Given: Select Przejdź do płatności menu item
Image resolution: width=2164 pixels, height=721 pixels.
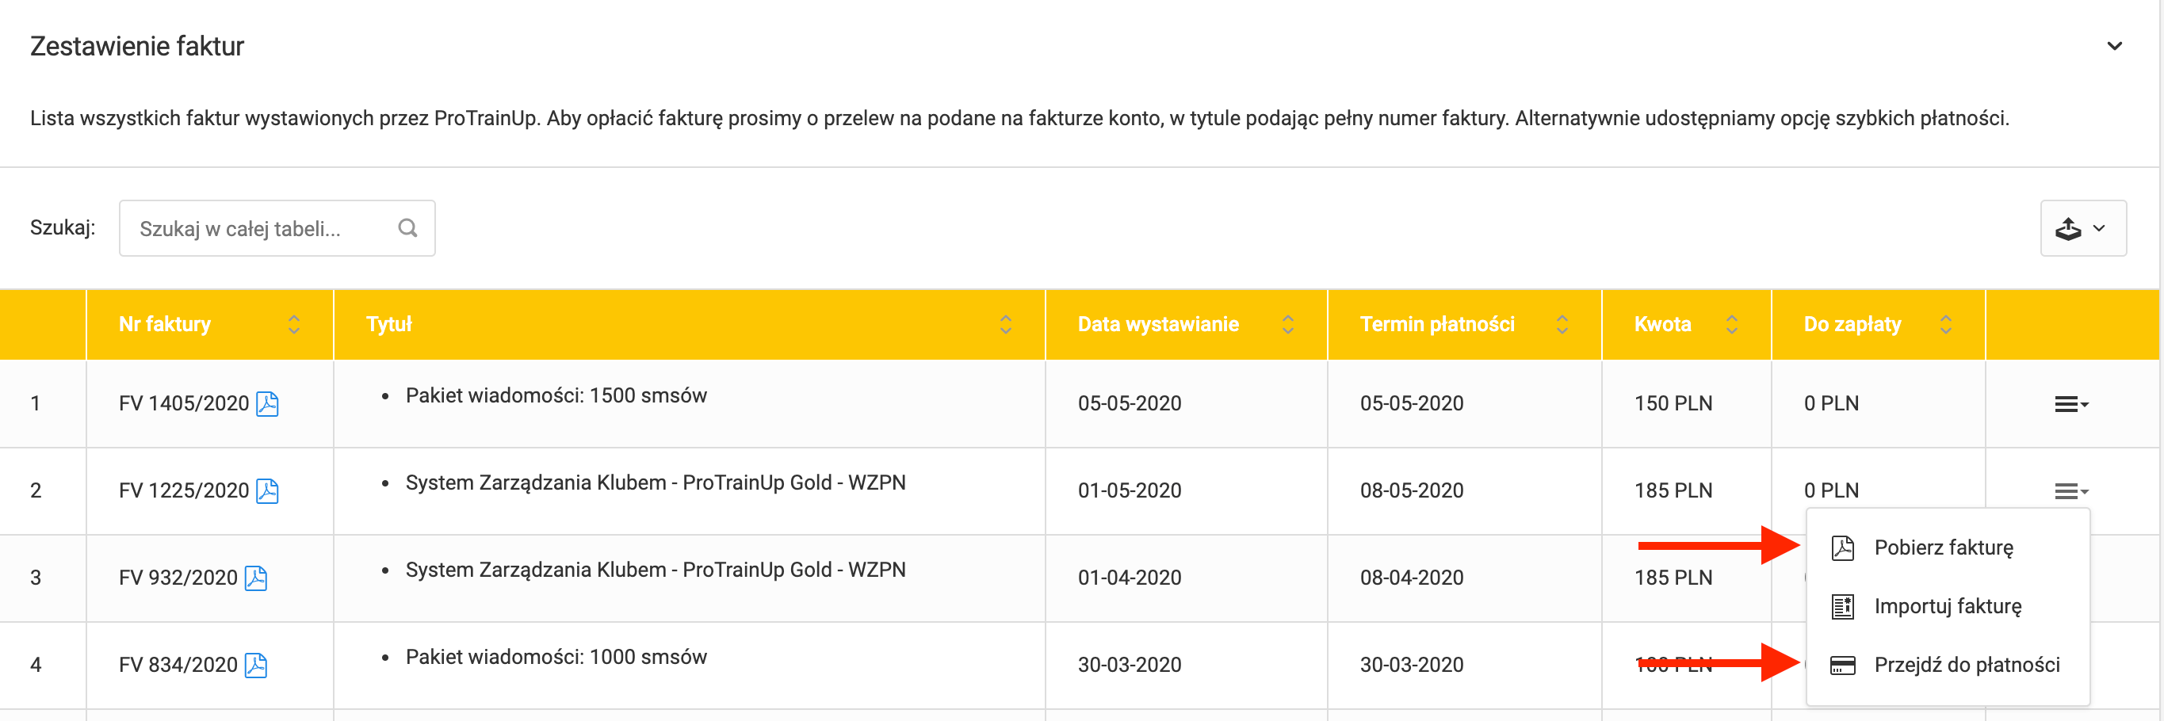Looking at the screenshot, I should coord(1967,666).
